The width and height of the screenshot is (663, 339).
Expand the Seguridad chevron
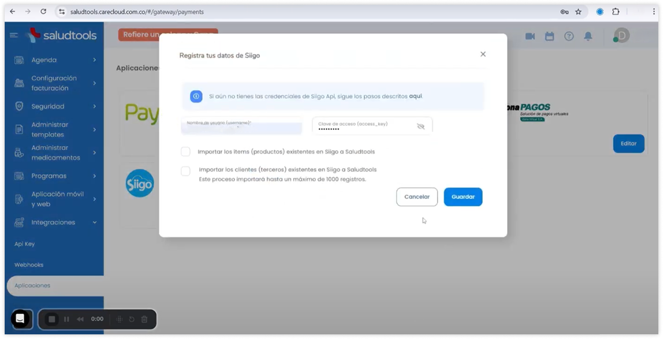pos(95,106)
